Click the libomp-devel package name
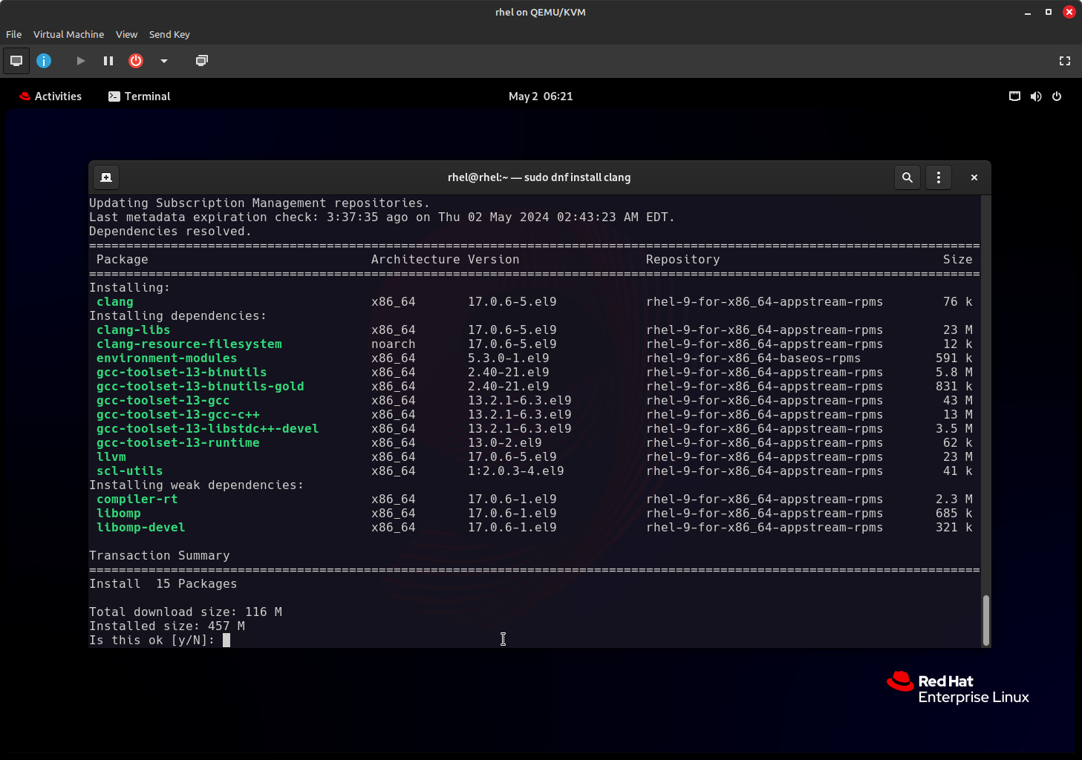This screenshot has width=1082, height=760. click(x=141, y=528)
